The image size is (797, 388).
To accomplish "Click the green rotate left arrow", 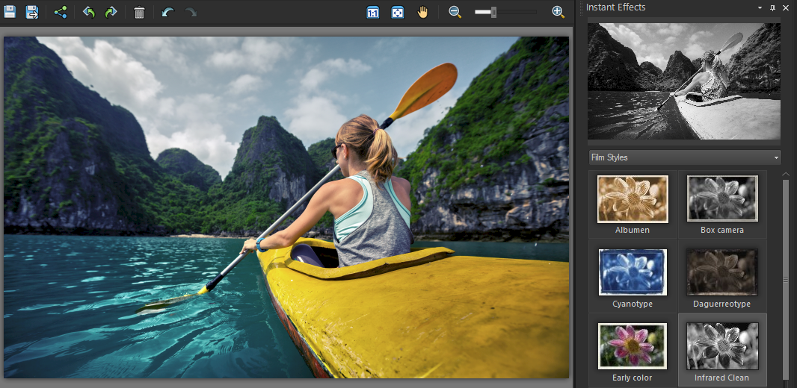I will [x=89, y=12].
